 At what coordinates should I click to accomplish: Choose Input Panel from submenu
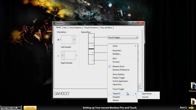148,94
